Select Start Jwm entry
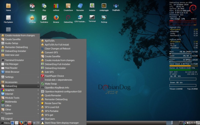Screen dimensions: 200x125 coord(63,119)
